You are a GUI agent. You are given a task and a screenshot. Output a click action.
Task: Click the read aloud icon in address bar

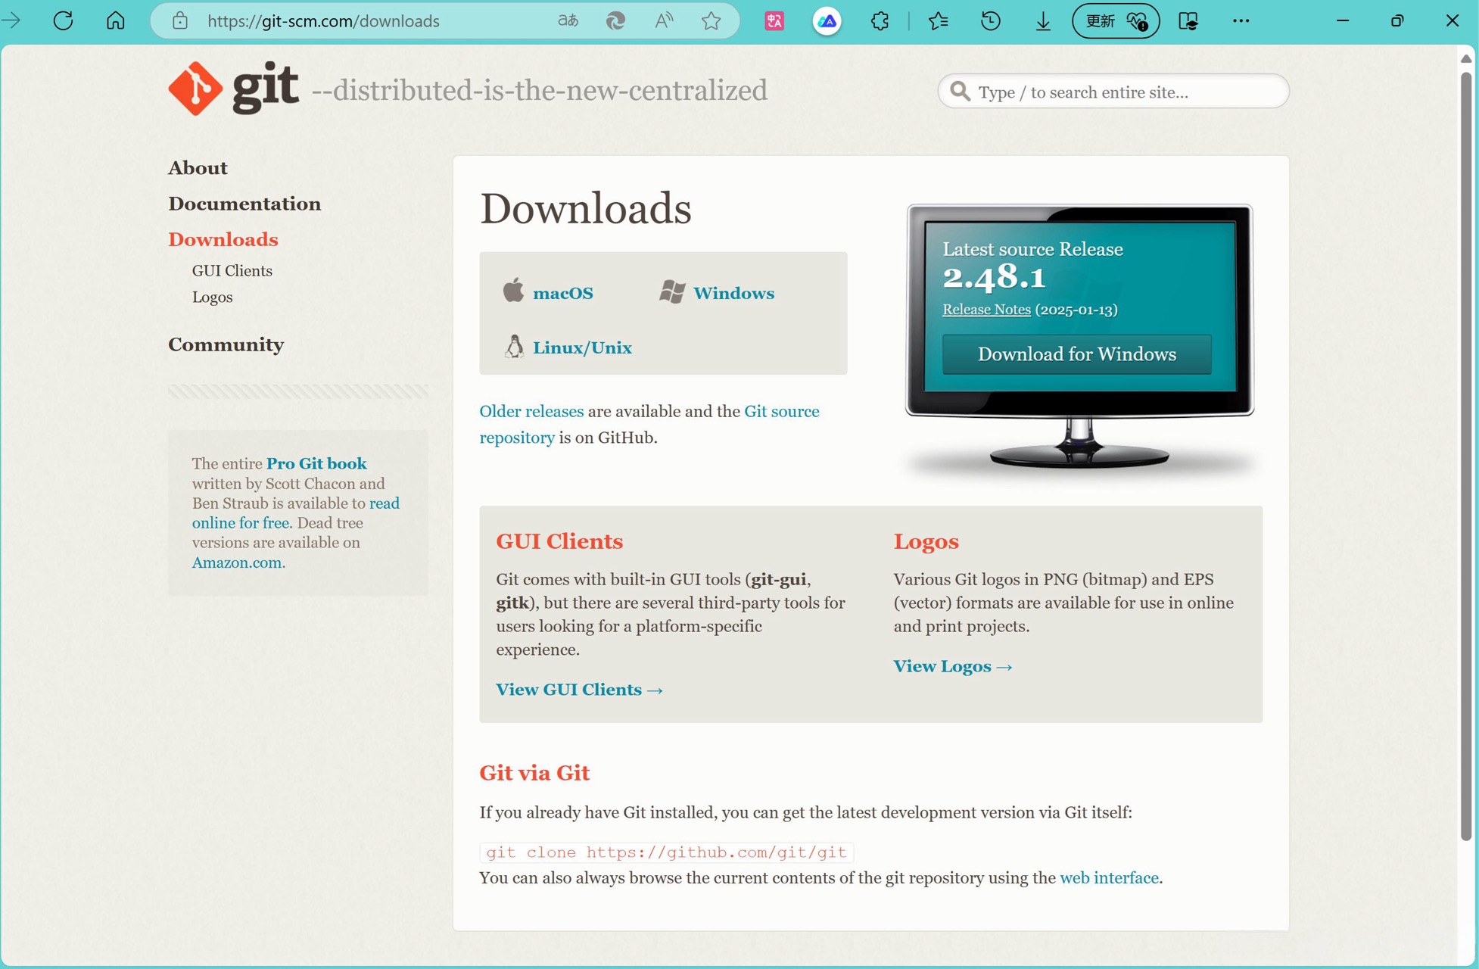point(664,20)
